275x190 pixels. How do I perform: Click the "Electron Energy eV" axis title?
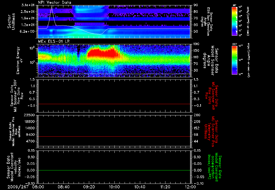point(20,60)
